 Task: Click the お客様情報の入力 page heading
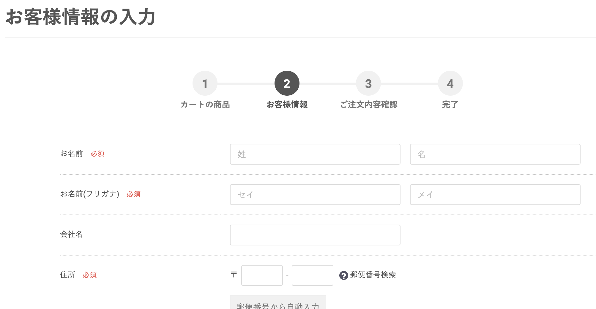(x=81, y=17)
